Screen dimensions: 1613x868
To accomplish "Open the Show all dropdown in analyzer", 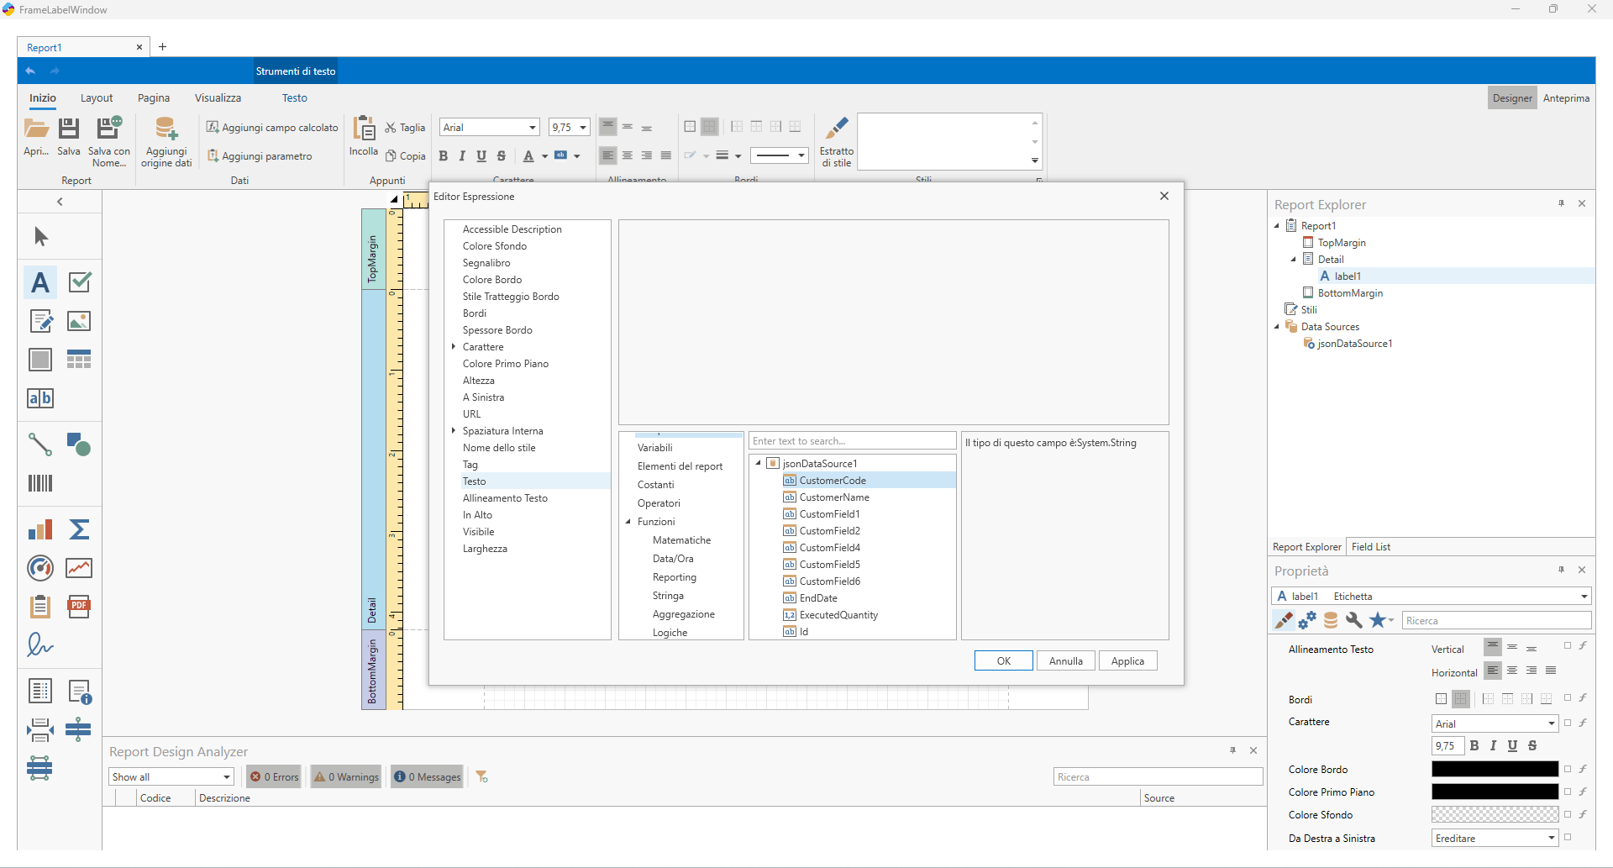I will click(x=226, y=777).
